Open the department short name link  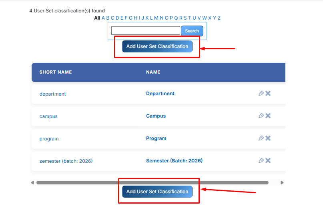52,94
